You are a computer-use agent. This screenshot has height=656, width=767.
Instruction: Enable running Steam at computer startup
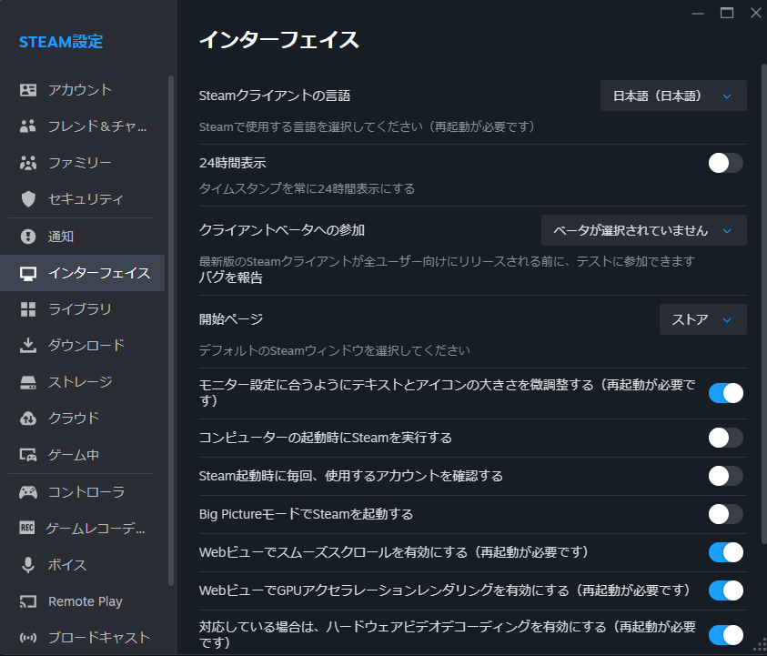pos(726,438)
